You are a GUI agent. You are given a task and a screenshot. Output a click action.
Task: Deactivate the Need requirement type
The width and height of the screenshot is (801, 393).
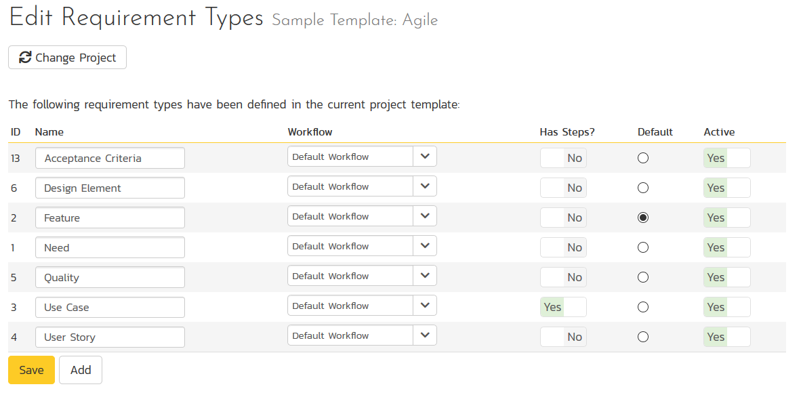point(726,247)
